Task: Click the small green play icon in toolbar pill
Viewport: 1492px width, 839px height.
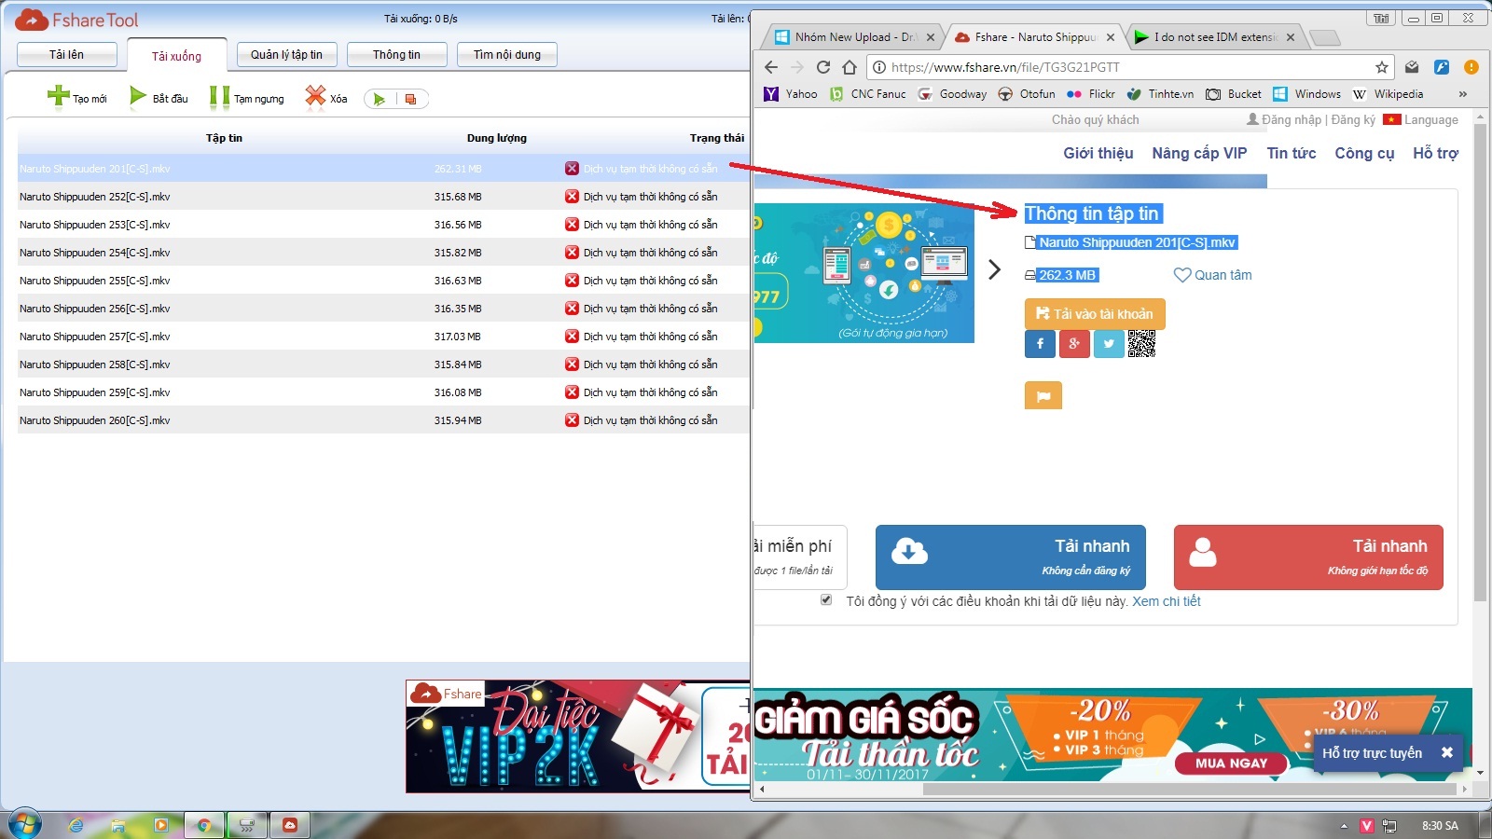Action: [379, 99]
